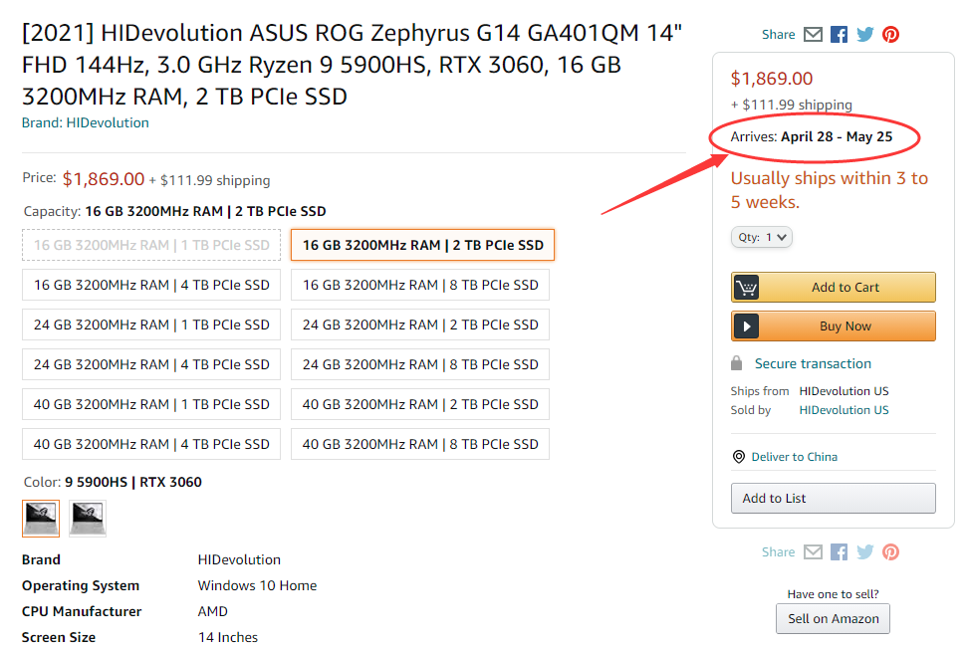967x650 pixels.
Task: Click the Secure transaction link
Action: point(813,363)
